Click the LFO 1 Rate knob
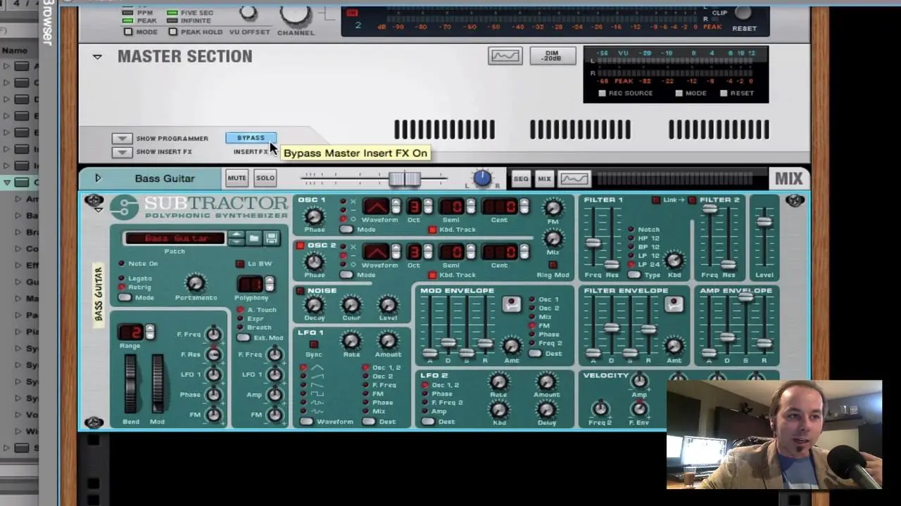 351,341
